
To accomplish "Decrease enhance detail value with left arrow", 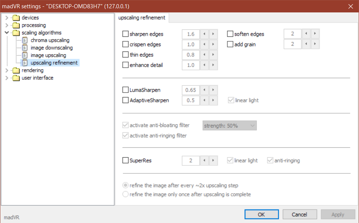I will pos(204,65).
